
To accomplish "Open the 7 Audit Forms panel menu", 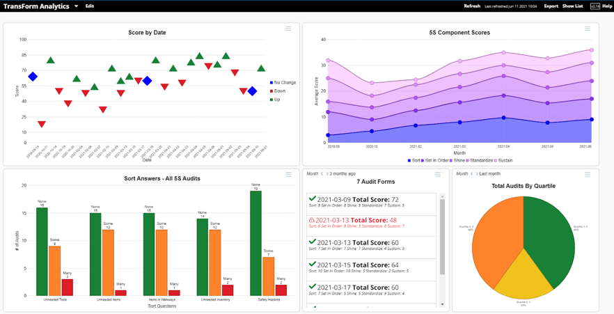I will (x=438, y=175).
